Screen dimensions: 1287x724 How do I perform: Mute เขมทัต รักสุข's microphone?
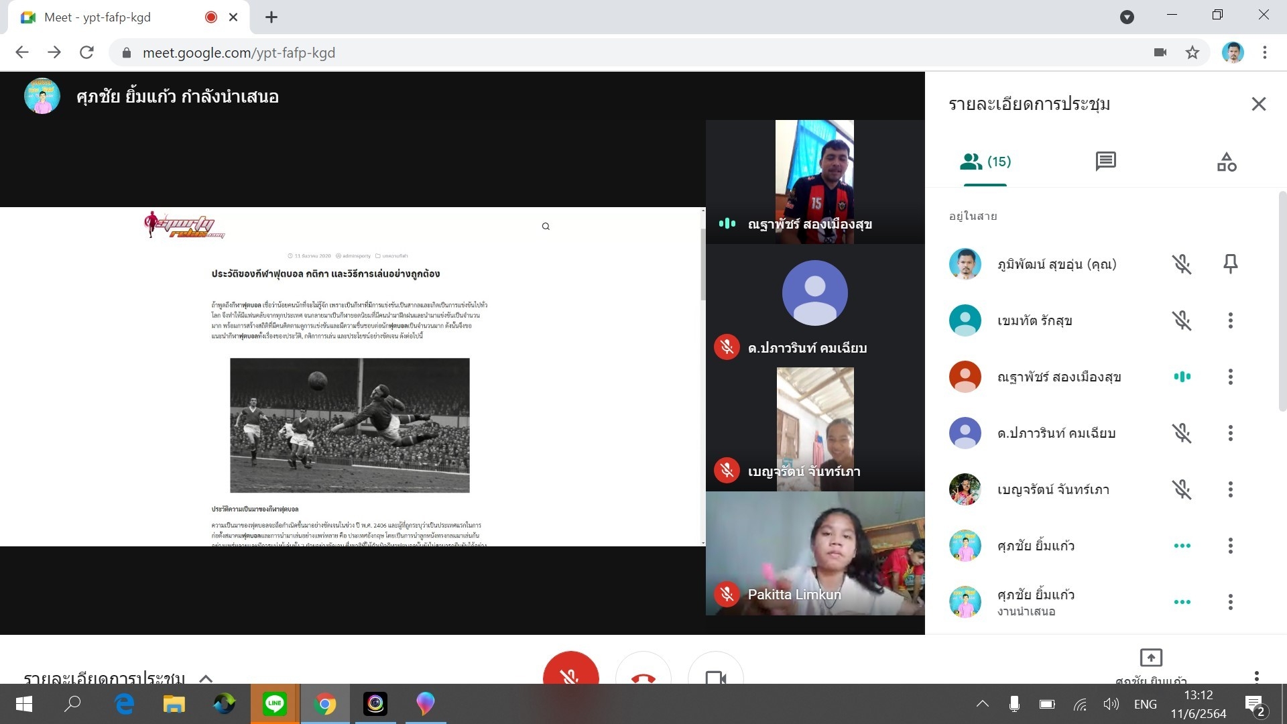(1182, 320)
